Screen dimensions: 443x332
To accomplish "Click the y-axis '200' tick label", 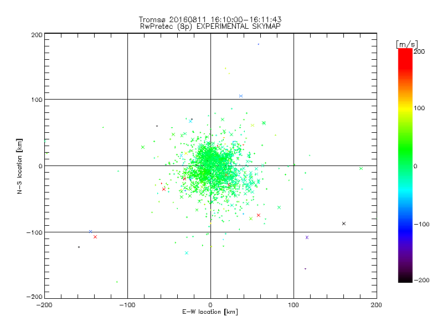I will (x=37, y=35).
